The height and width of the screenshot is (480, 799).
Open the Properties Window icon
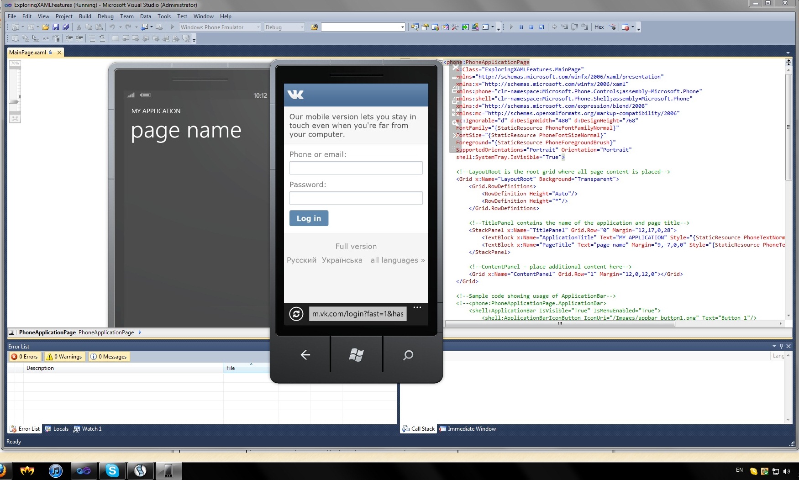pyautogui.click(x=425, y=27)
